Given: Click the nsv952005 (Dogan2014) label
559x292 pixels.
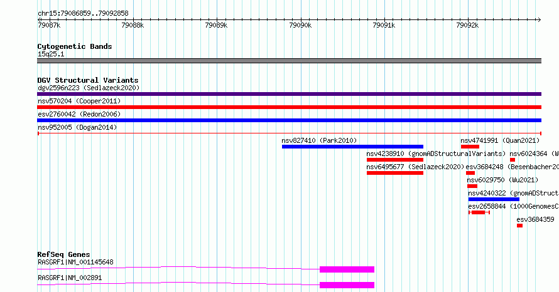Looking at the screenshot, I should 77,127.
